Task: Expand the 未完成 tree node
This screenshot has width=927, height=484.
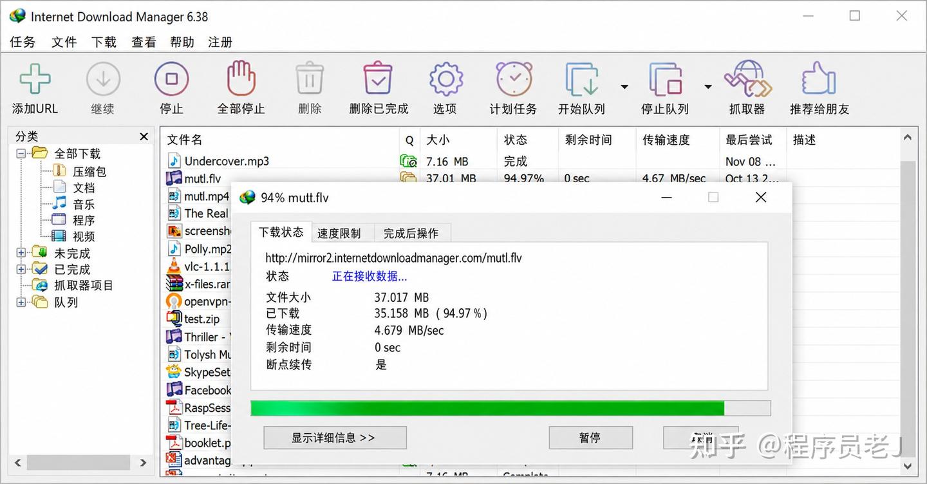Action: (x=21, y=253)
